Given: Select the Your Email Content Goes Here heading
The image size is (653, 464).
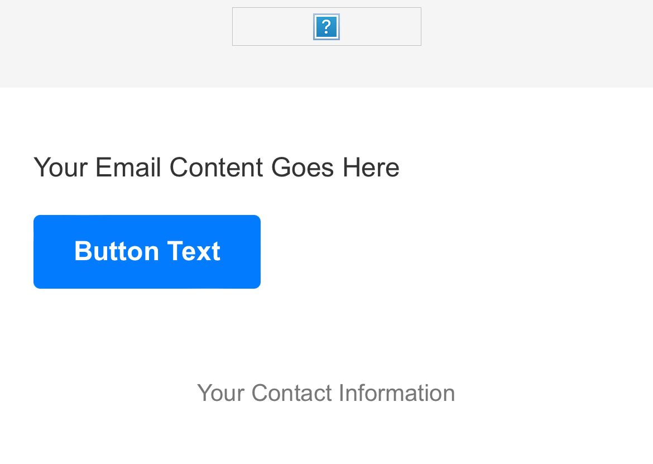Looking at the screenshot, I should click(217, 167).
